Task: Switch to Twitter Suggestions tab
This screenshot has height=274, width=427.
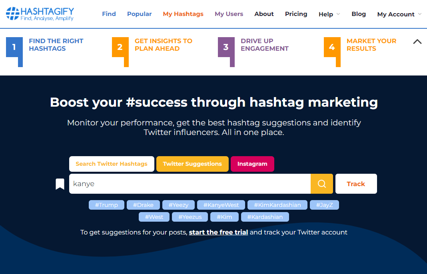Action: (192, 164)
